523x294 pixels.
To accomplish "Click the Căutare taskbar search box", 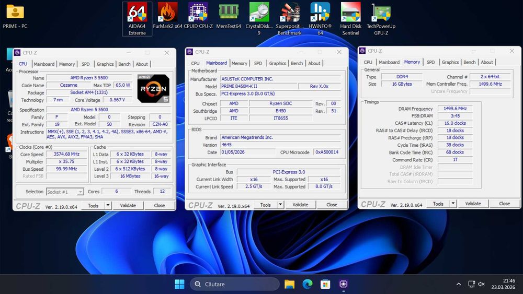I will tap(235, 284).
